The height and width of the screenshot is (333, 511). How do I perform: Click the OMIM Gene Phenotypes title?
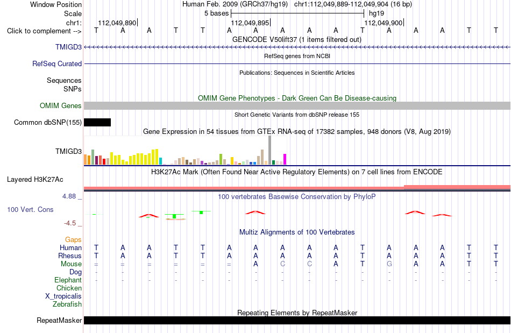297,98
